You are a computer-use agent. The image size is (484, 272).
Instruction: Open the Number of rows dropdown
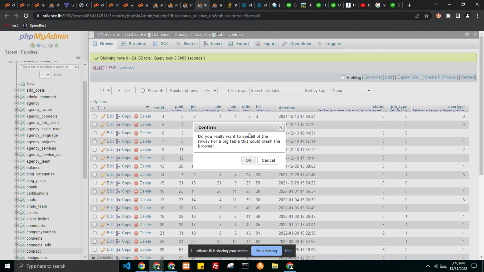pos(210,91)
